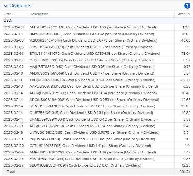Click the amount 12.65 for ADC
This screenshot has height=176, width=193.
coord(186,100)
